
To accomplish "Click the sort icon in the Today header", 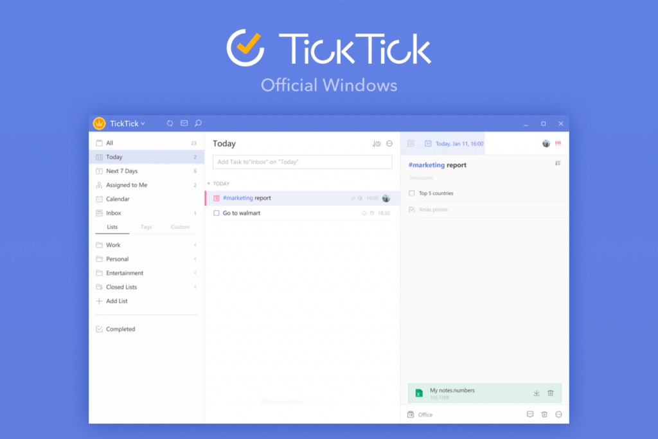I will [x=376, y=143].
